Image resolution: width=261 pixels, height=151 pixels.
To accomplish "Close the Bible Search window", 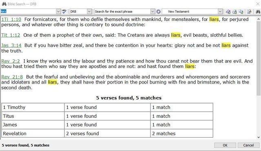I will (x=258, y=4).
